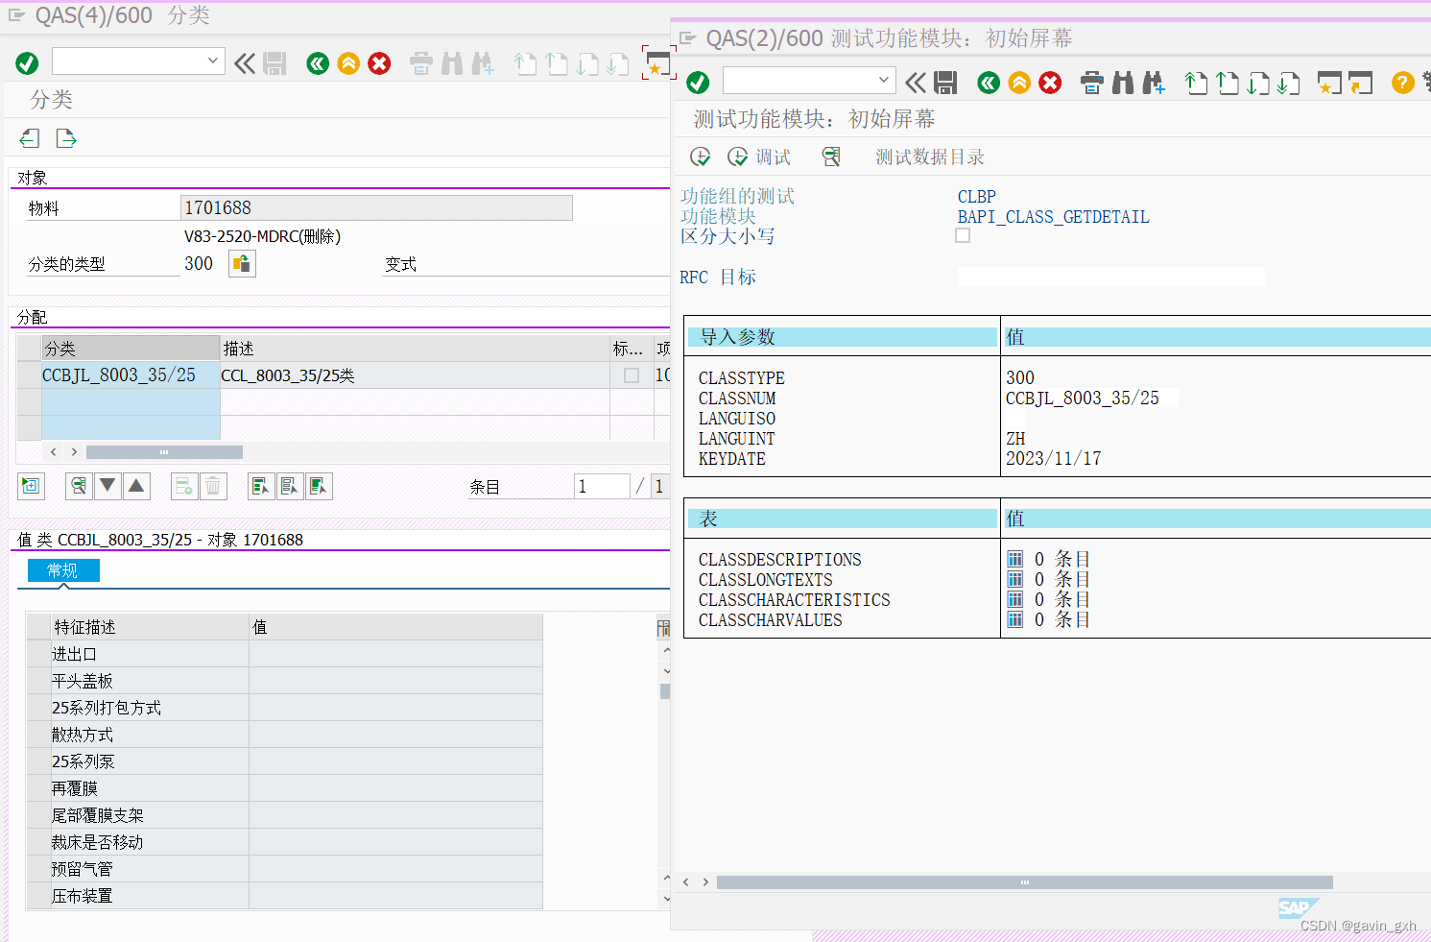The height and width of the screenshot is (942, 1431).
Task: Open CLASSDESCRIPTIONS table entries via table icon
Action: pos(1014,558)
